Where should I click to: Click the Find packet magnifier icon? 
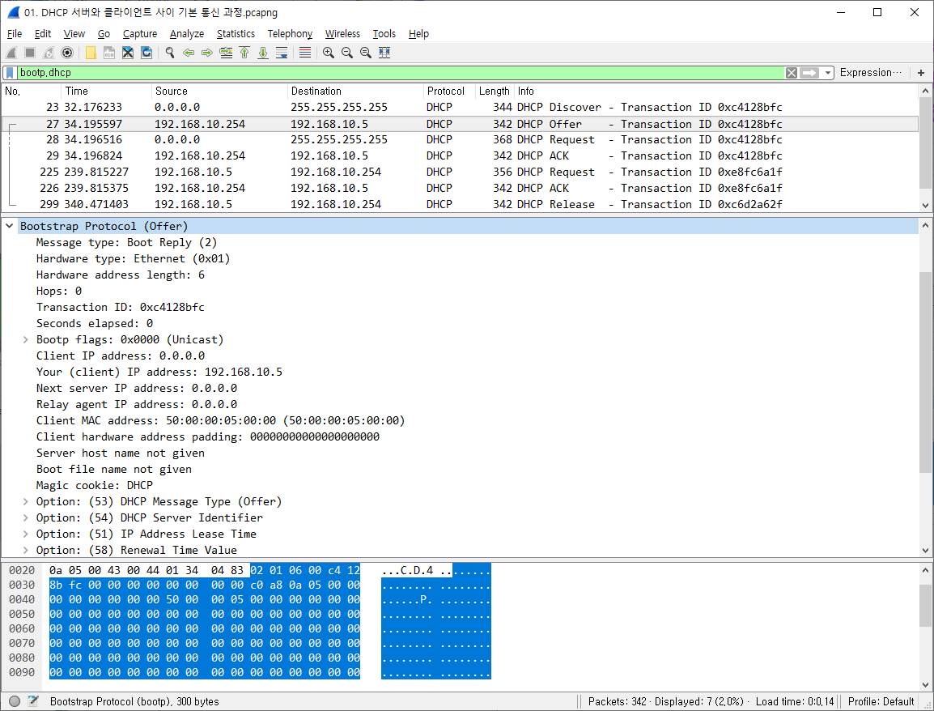click(170, 53)
